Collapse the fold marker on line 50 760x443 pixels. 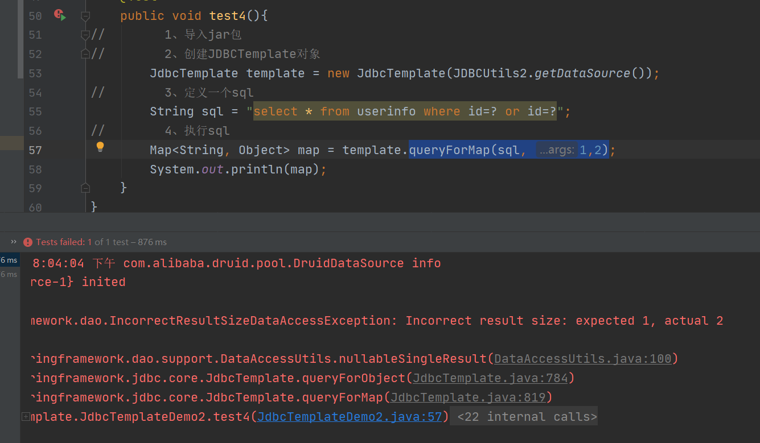pyautogui.click(x=85, y=16)
